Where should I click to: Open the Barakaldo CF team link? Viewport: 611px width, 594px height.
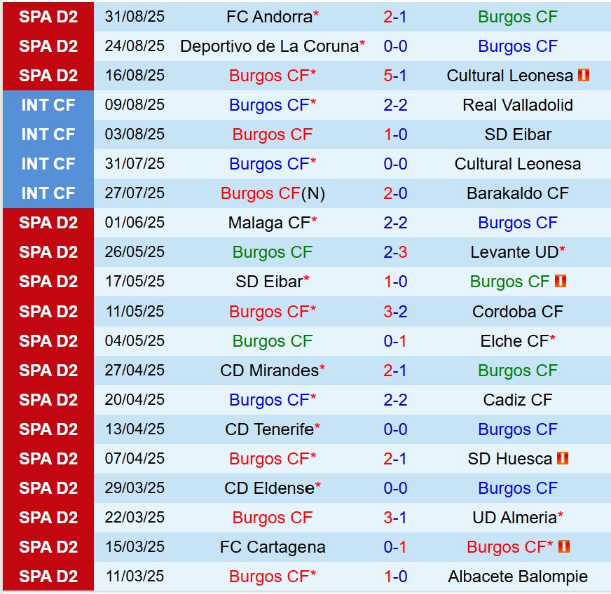(x=518, y=193)
